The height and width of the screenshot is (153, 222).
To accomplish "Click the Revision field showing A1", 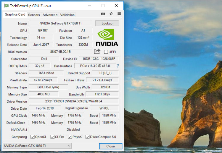I will pos(83,30).
